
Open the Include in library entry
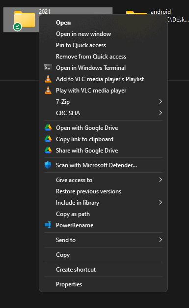[103, 203]
